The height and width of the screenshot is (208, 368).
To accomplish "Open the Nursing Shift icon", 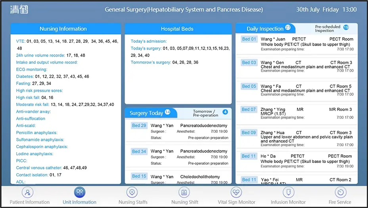I will [x=184, y=193].
